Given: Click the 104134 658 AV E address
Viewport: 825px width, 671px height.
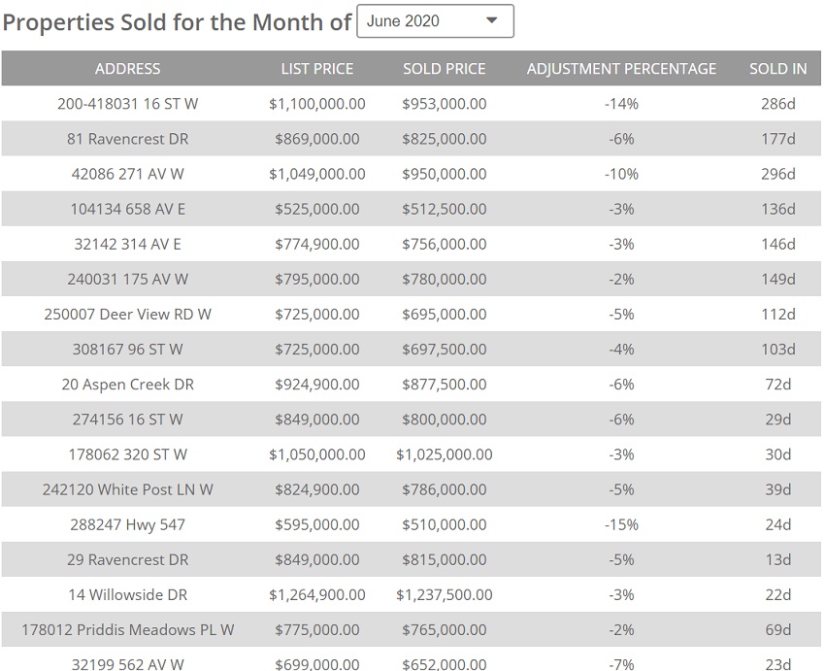Looking at the screenshot, I should pos(128,209).
